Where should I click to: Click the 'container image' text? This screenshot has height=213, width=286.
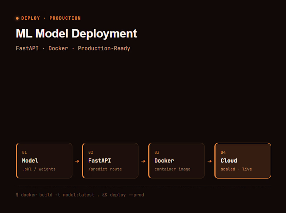[x=172, y=169]
